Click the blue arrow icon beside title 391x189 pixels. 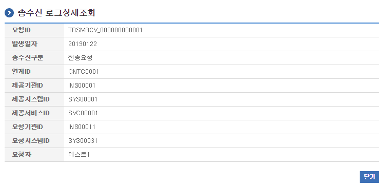(x=9, y=13)
